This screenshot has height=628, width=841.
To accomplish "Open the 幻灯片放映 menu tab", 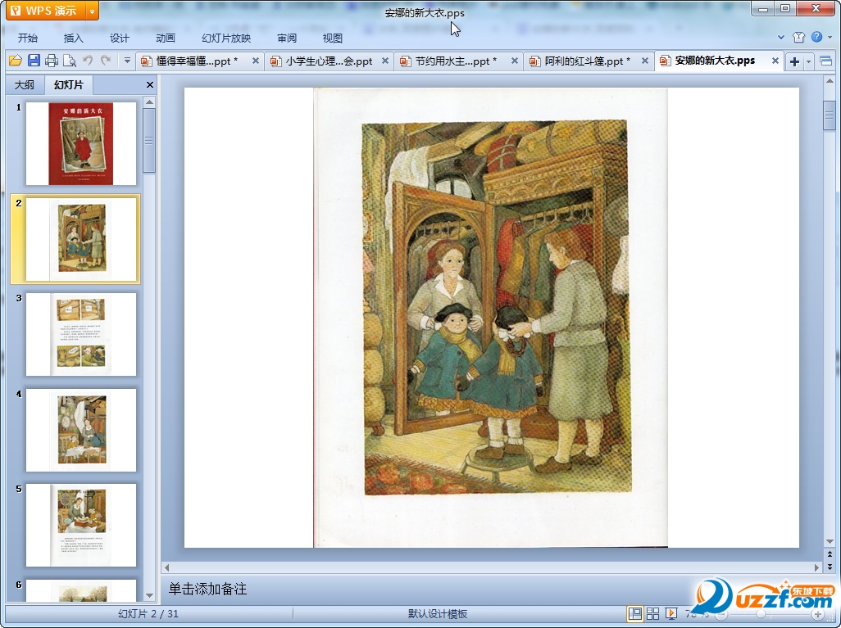I will 226,38.
